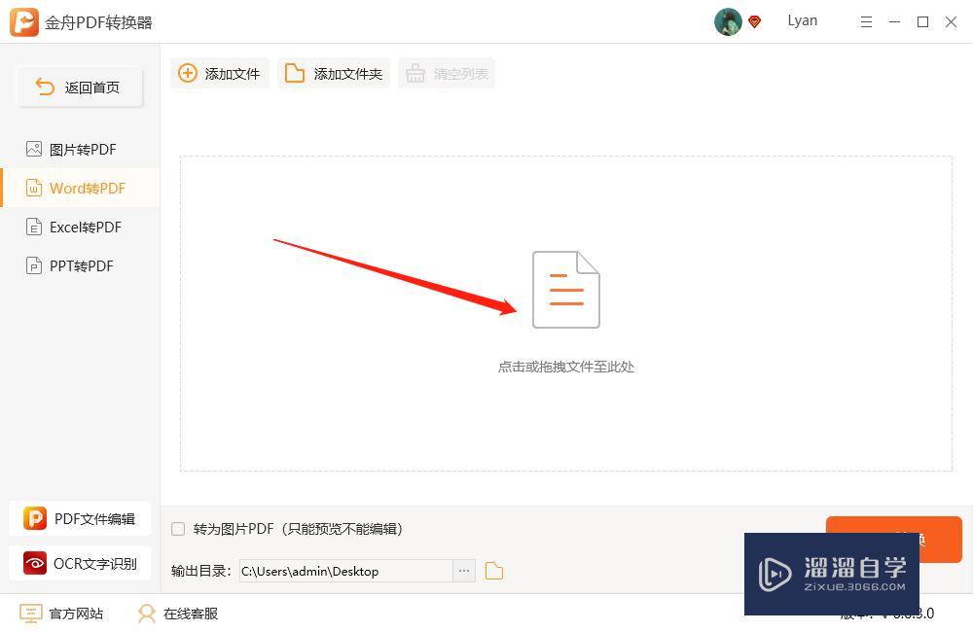
Task: Close the PDF converter window
Action: click(x=951, y=22)
